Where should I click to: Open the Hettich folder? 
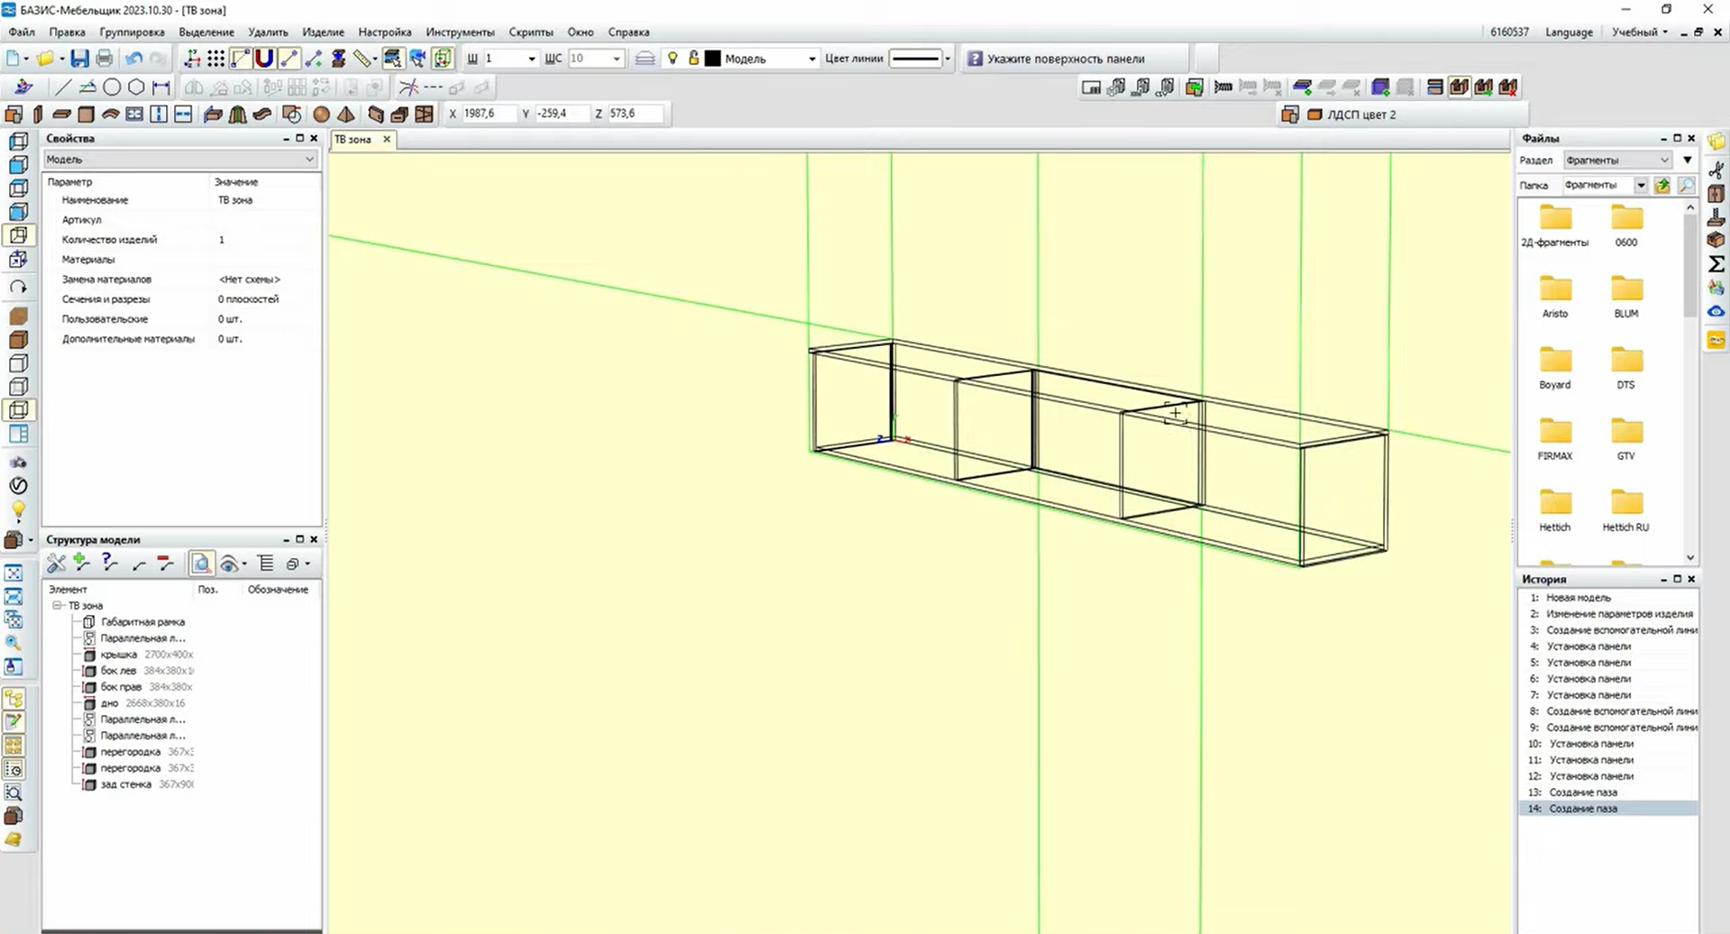pyautogui.click(x=1555, y=509)
